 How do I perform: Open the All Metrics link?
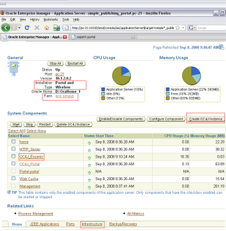(x=136, y=214)
